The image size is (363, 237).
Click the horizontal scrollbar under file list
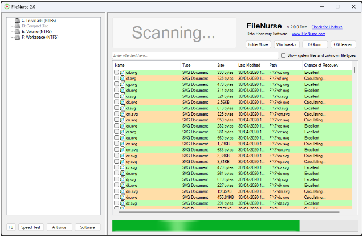click(229, 211)
